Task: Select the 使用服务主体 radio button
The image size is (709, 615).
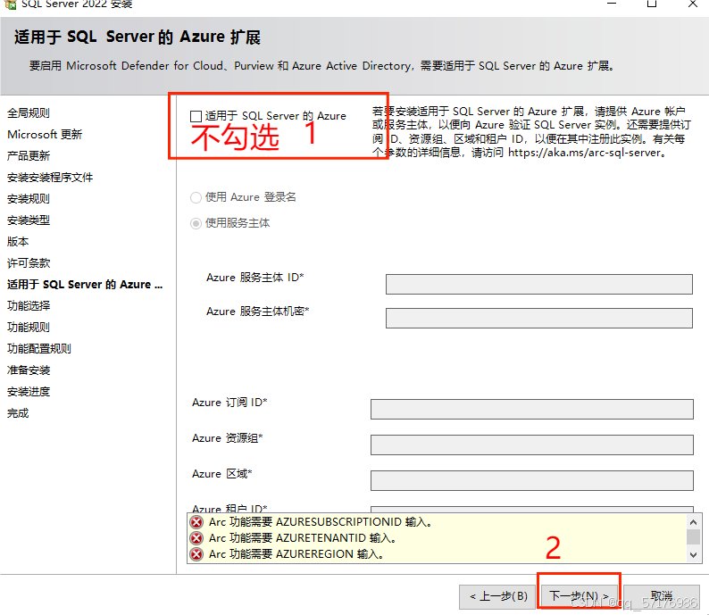Action: pos(196,223)
